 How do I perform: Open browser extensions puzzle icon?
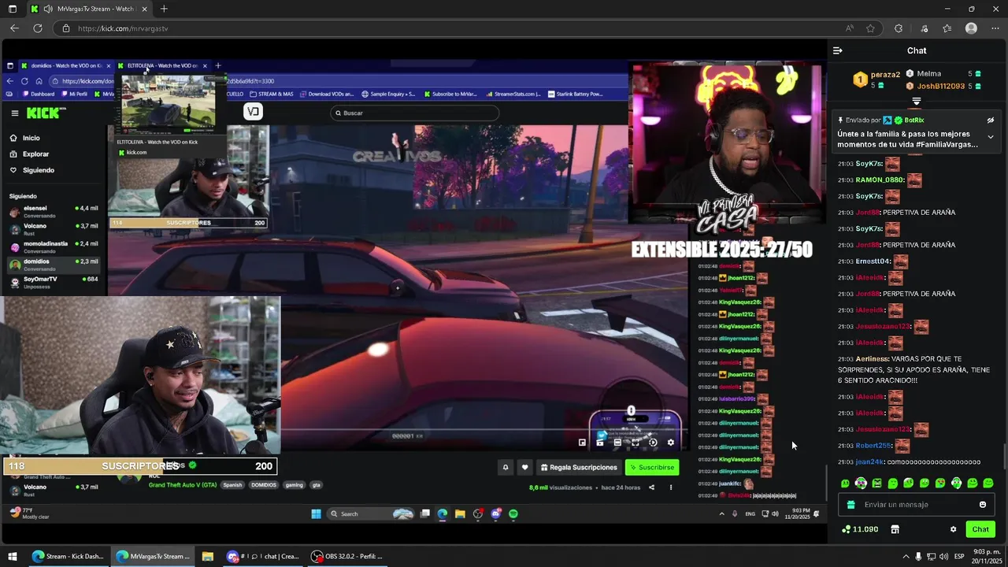pyautogui.click(x=899, y=28)
